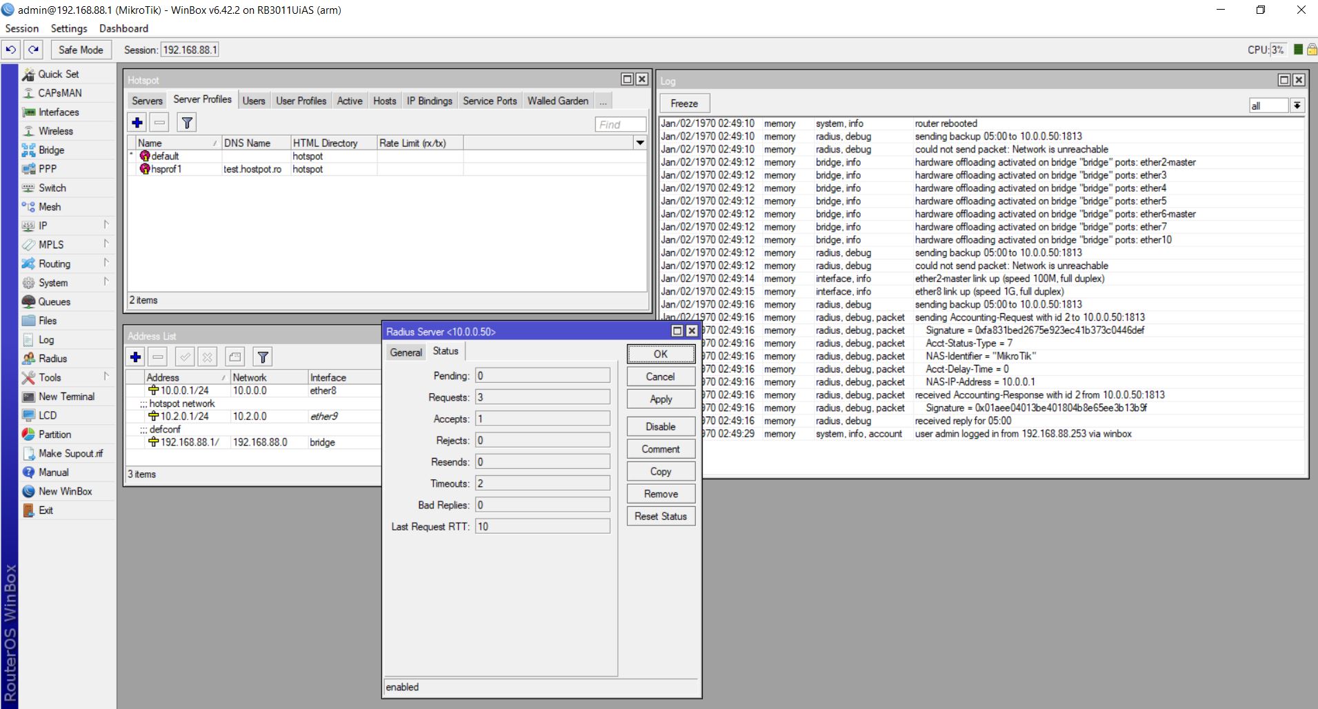Open Mesh in sidebar

50,207
